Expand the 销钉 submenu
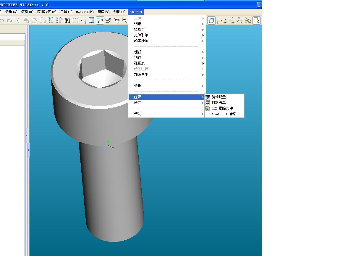Viewport: 340px width, 256px height. (x=166, y=58)
